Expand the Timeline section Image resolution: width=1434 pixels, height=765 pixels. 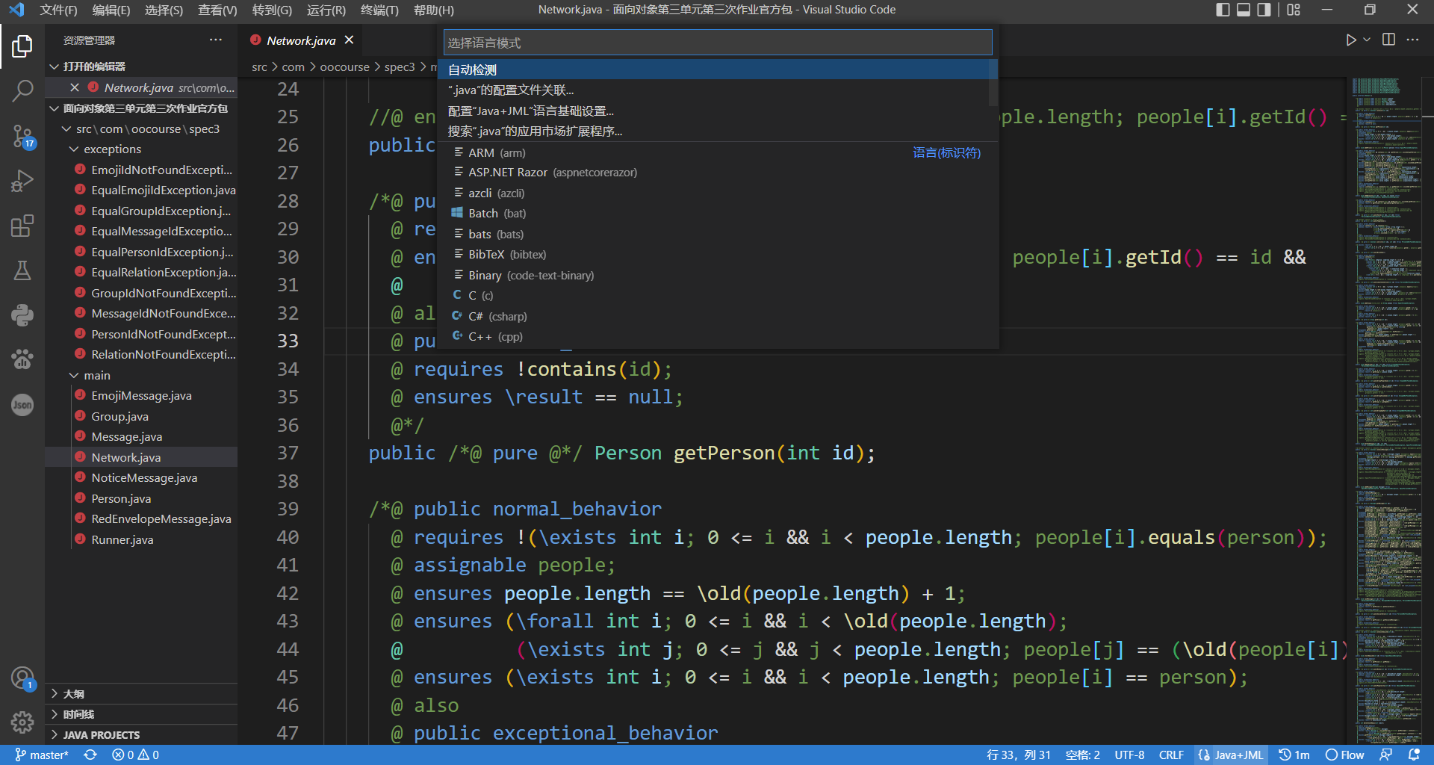(x=142, y=714)
